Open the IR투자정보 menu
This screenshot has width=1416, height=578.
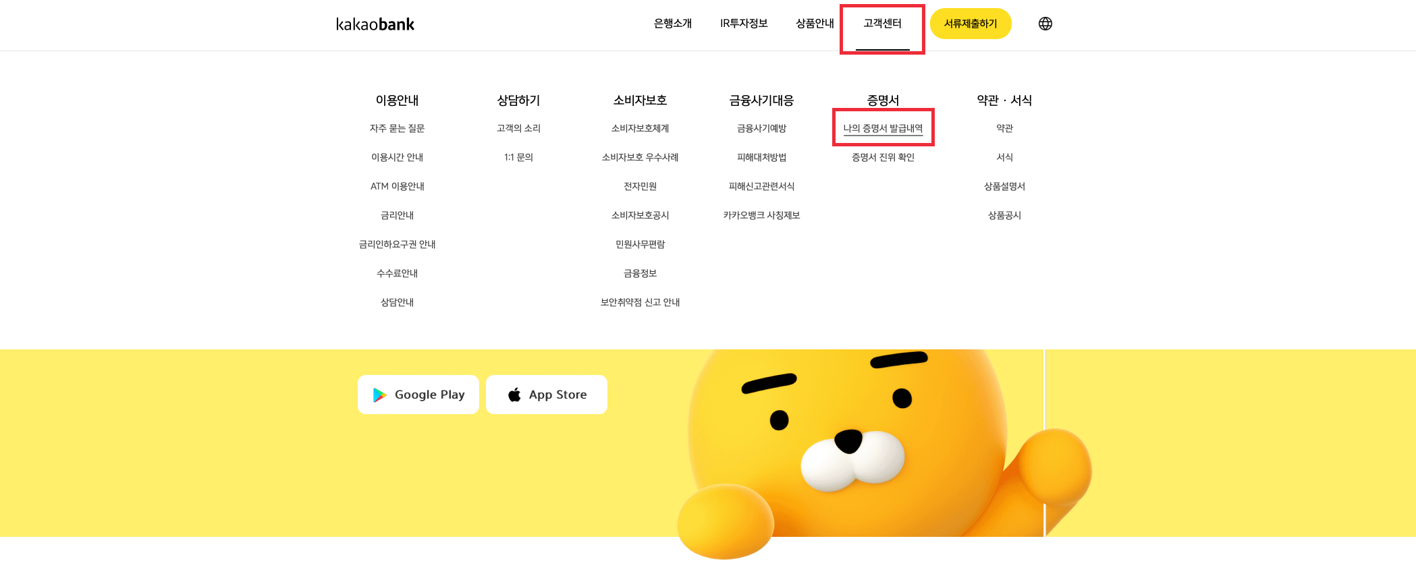click(744, 24)
